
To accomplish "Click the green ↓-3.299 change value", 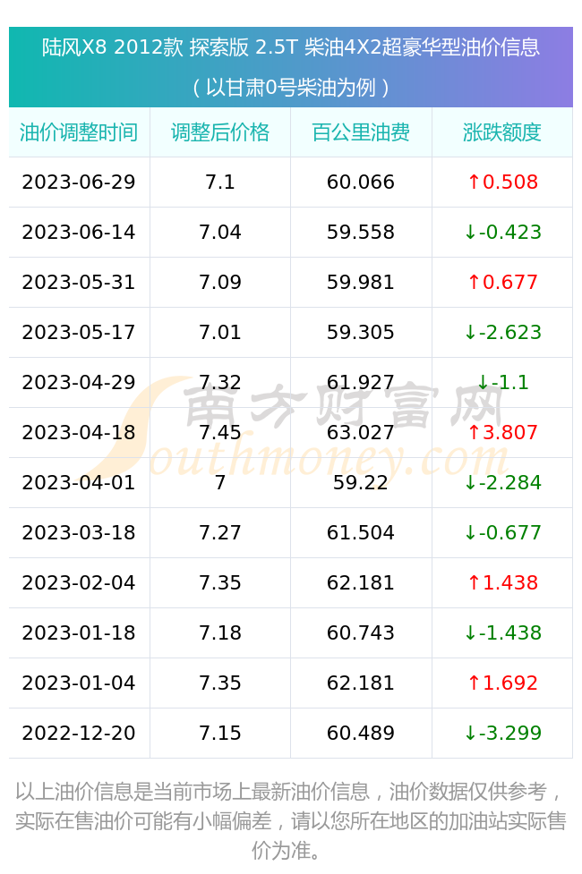I will tap(502, 733).
